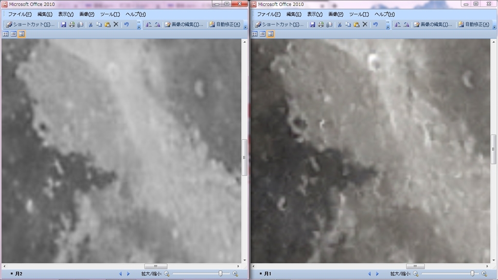
Task: Rotate left icon in right window
Action: click(x=398, y=24)
